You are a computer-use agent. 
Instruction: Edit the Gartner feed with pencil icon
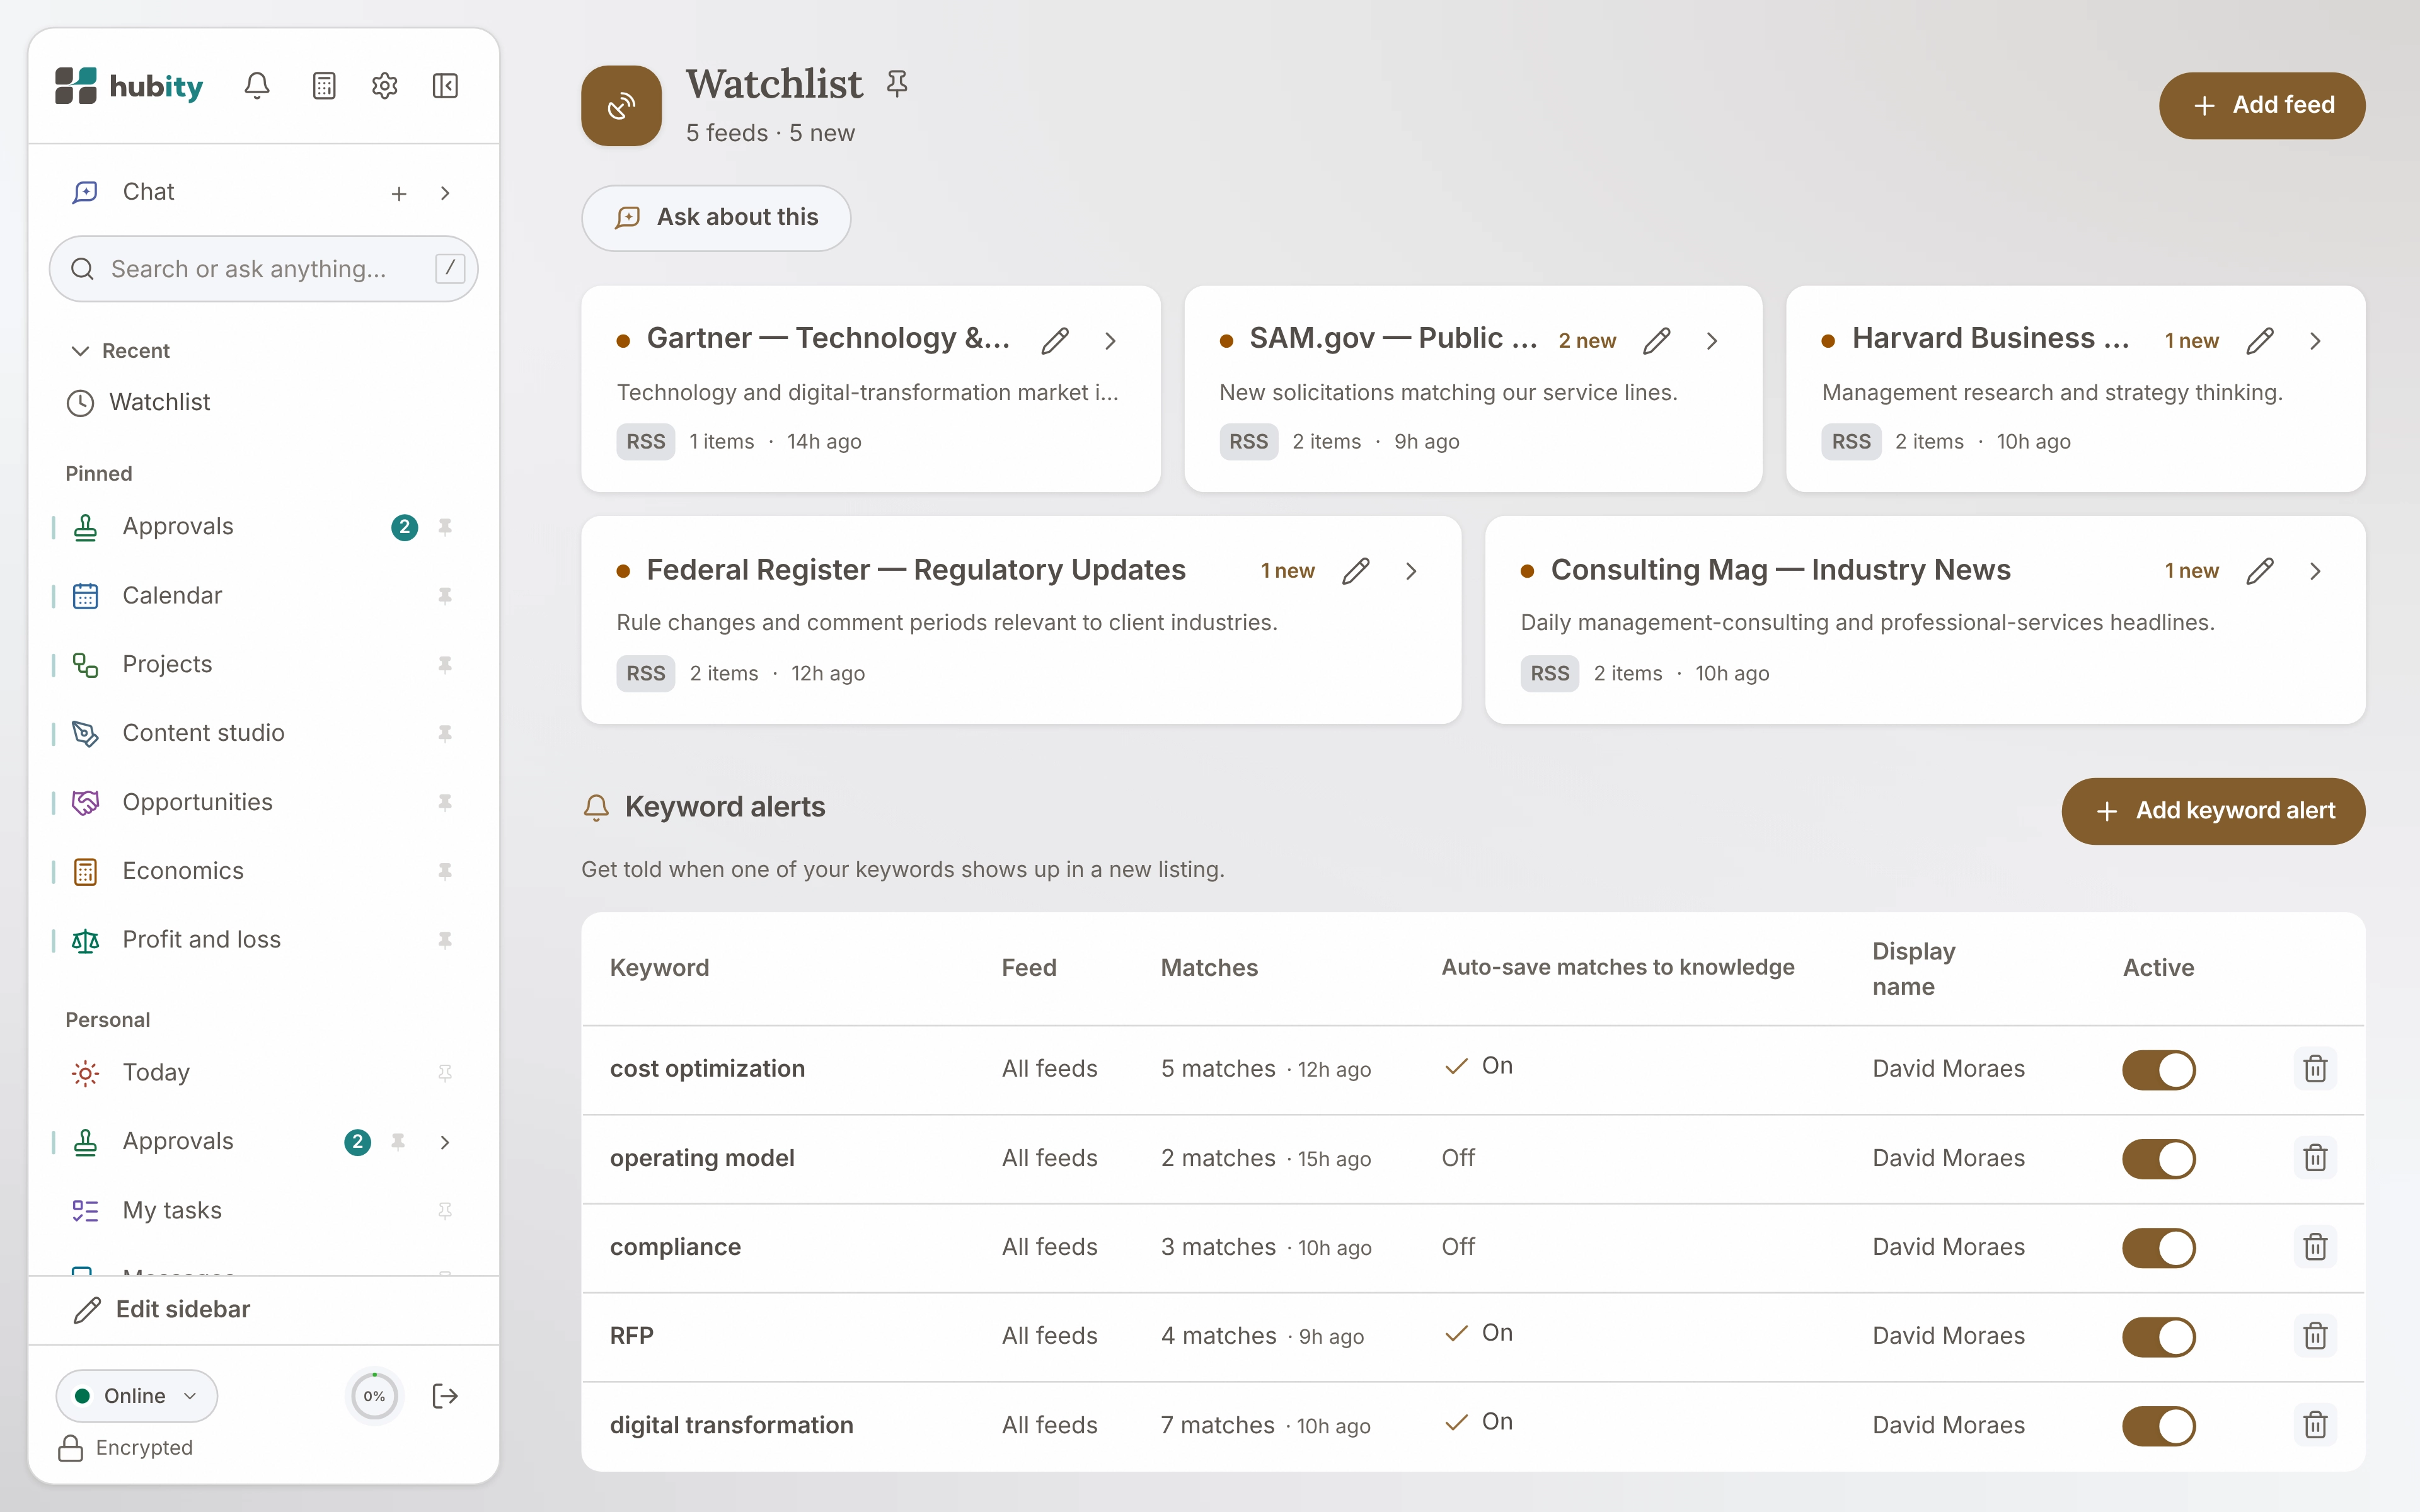click(x=1055, y=341)
